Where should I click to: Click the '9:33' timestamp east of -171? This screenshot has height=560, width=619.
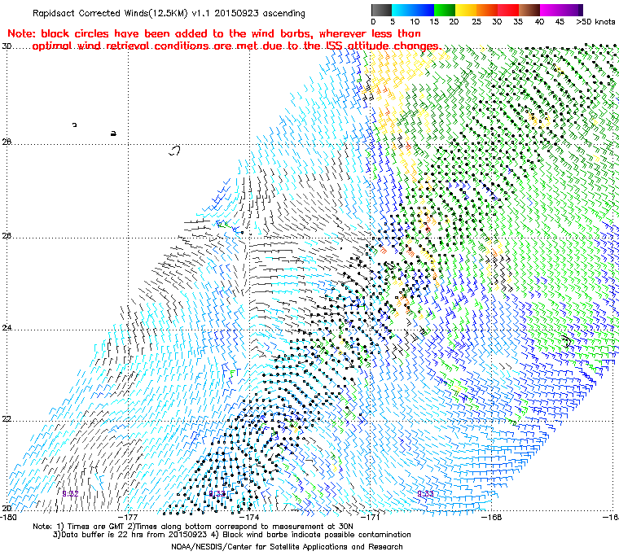425,494
